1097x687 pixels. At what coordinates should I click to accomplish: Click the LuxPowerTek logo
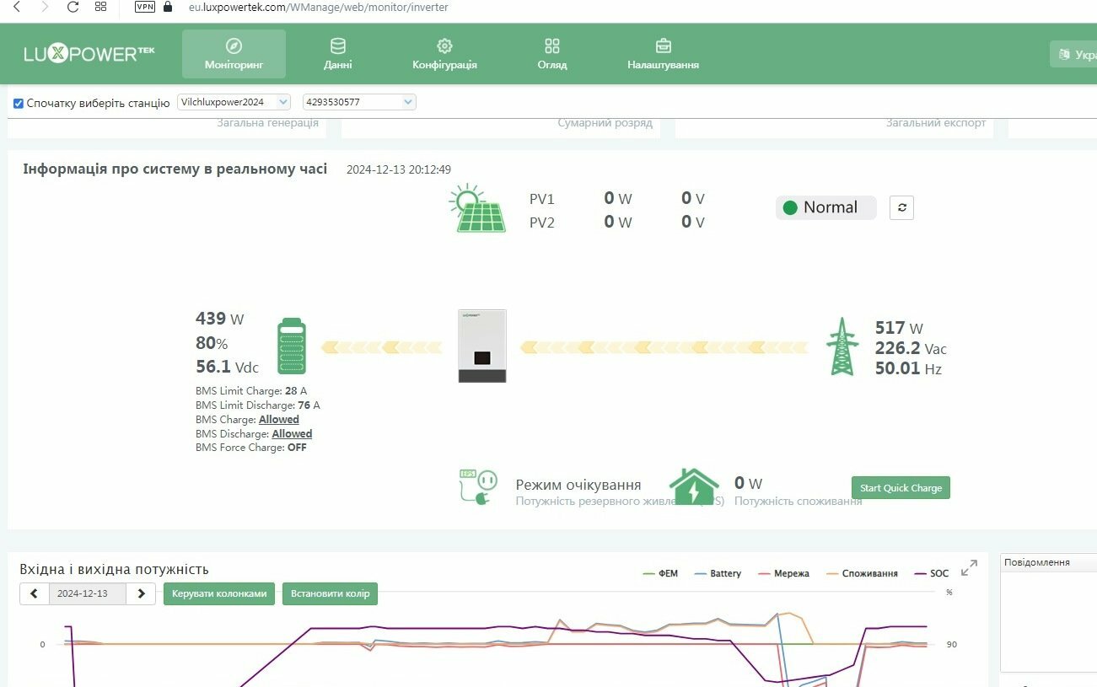pyautogui.click(x=89, y=54)
